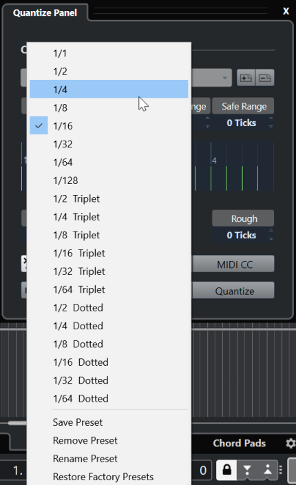Image resolution: width=296 pixels, height=485 pixels.
Task: Adjust the Rough ticks stepper arrows
Action: click(271, 235)
